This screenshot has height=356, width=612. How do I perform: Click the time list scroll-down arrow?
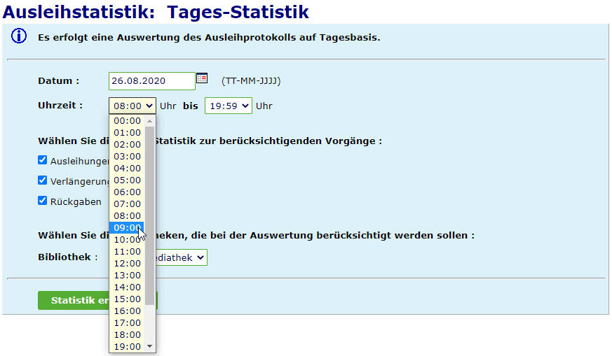[x=149, y=346]
